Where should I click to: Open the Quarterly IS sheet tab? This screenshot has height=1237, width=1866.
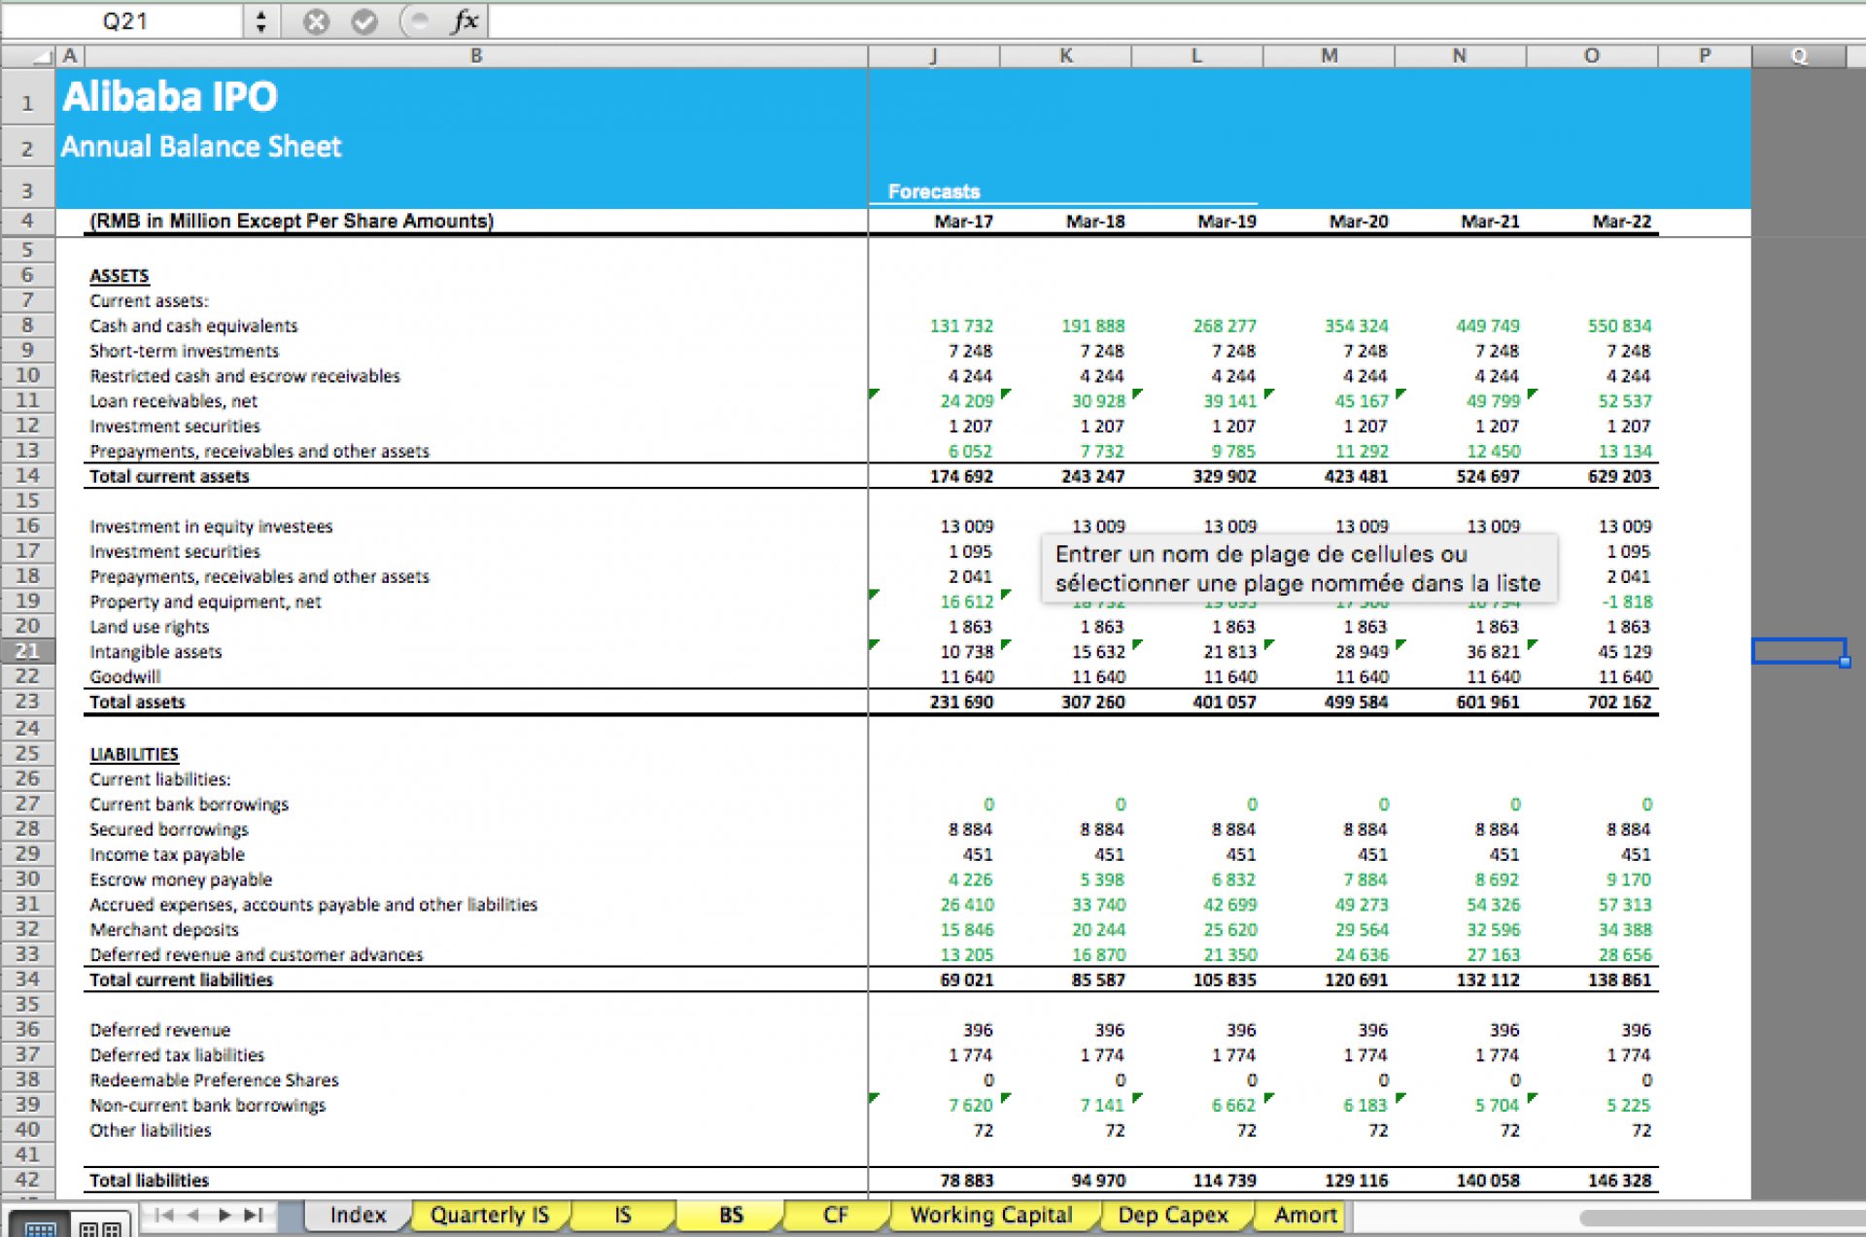(x=490, y=1215)
